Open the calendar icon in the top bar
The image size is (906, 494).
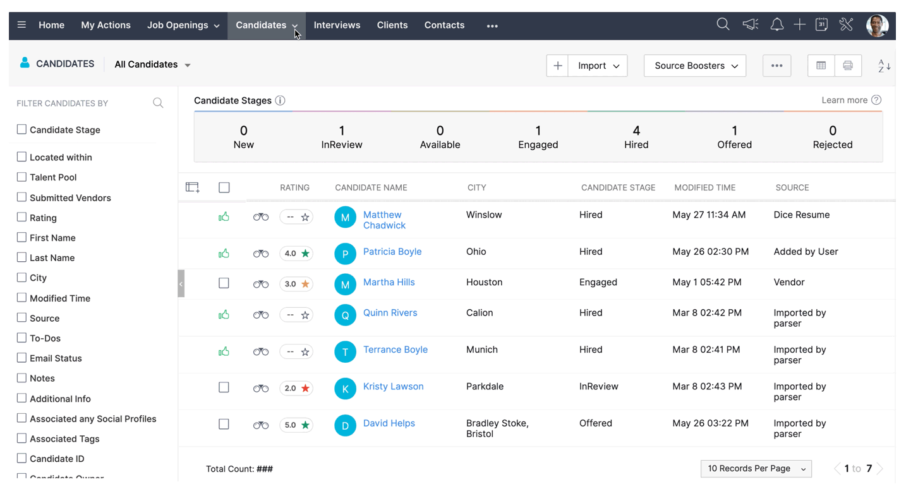[x=822, y=25]
